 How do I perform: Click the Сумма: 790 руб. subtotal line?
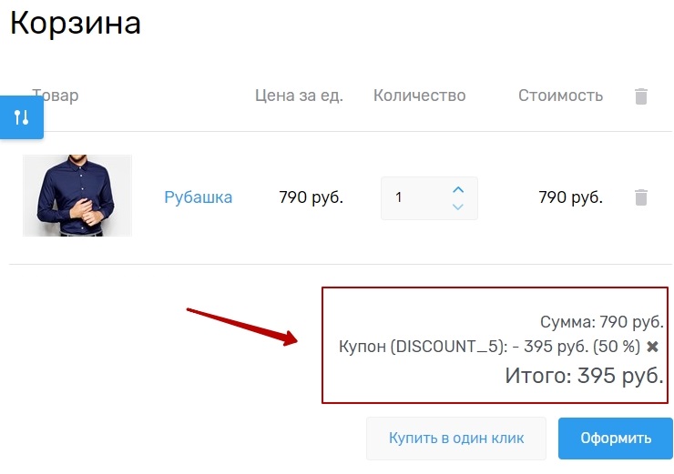pos(601,321)
